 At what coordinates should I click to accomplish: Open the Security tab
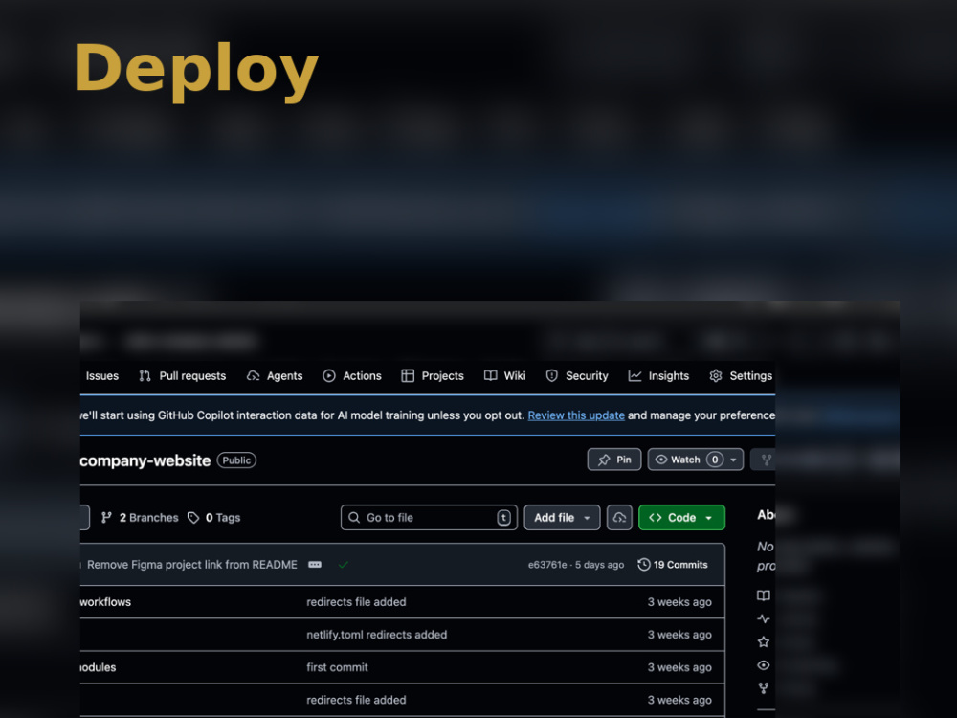pos(577,376)
